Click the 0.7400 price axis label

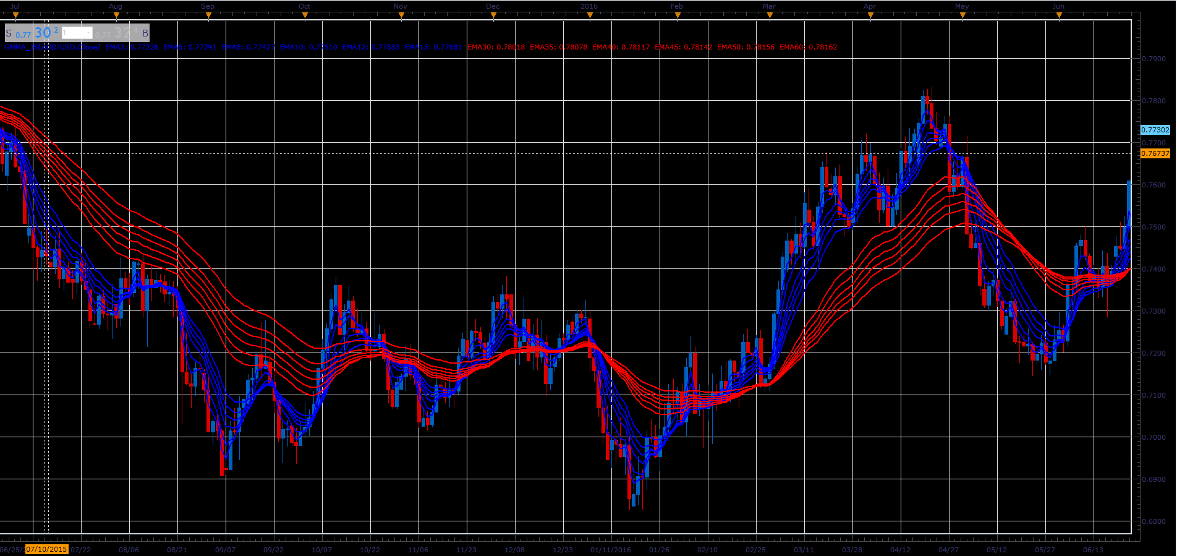point(1154,269)
